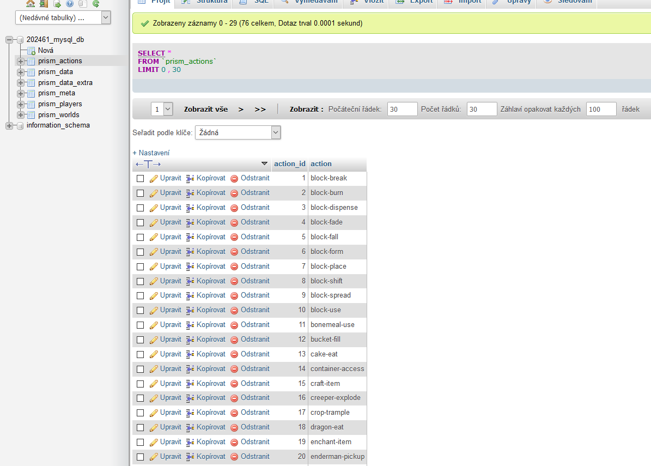This screenshot has width=651, height=466.
Task: Open the SQL tab
Action: click(255, 2)
